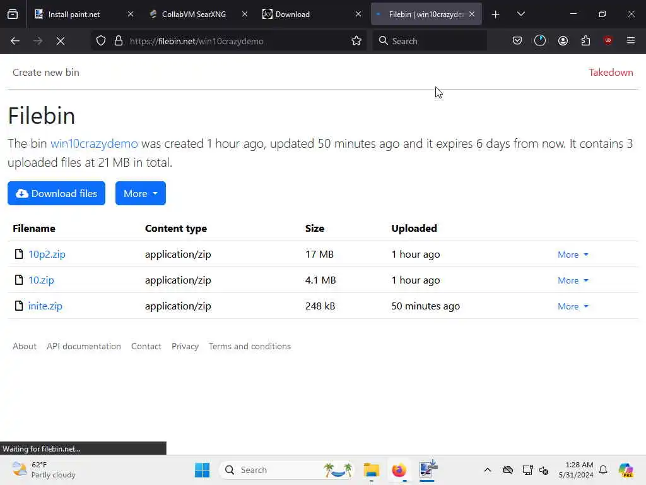
Task: Select the Filebin win10crazydemo tab
Action: [426, 15]
